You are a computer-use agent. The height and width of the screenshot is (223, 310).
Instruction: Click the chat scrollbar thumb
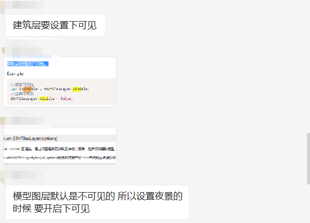pyautogui.click(x=308, y=159)
